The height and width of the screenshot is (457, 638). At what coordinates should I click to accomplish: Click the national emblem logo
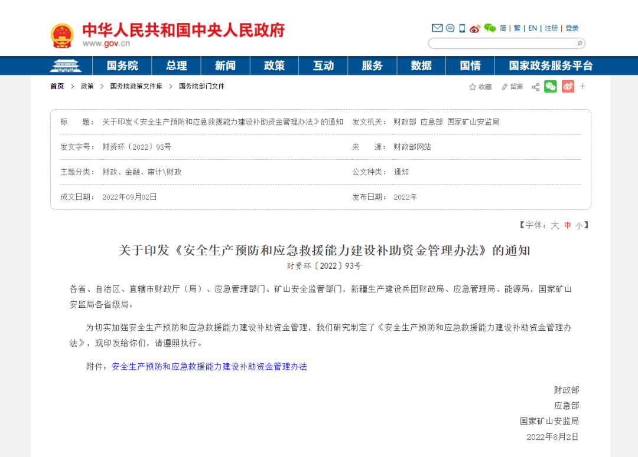(x=62, y=35)
